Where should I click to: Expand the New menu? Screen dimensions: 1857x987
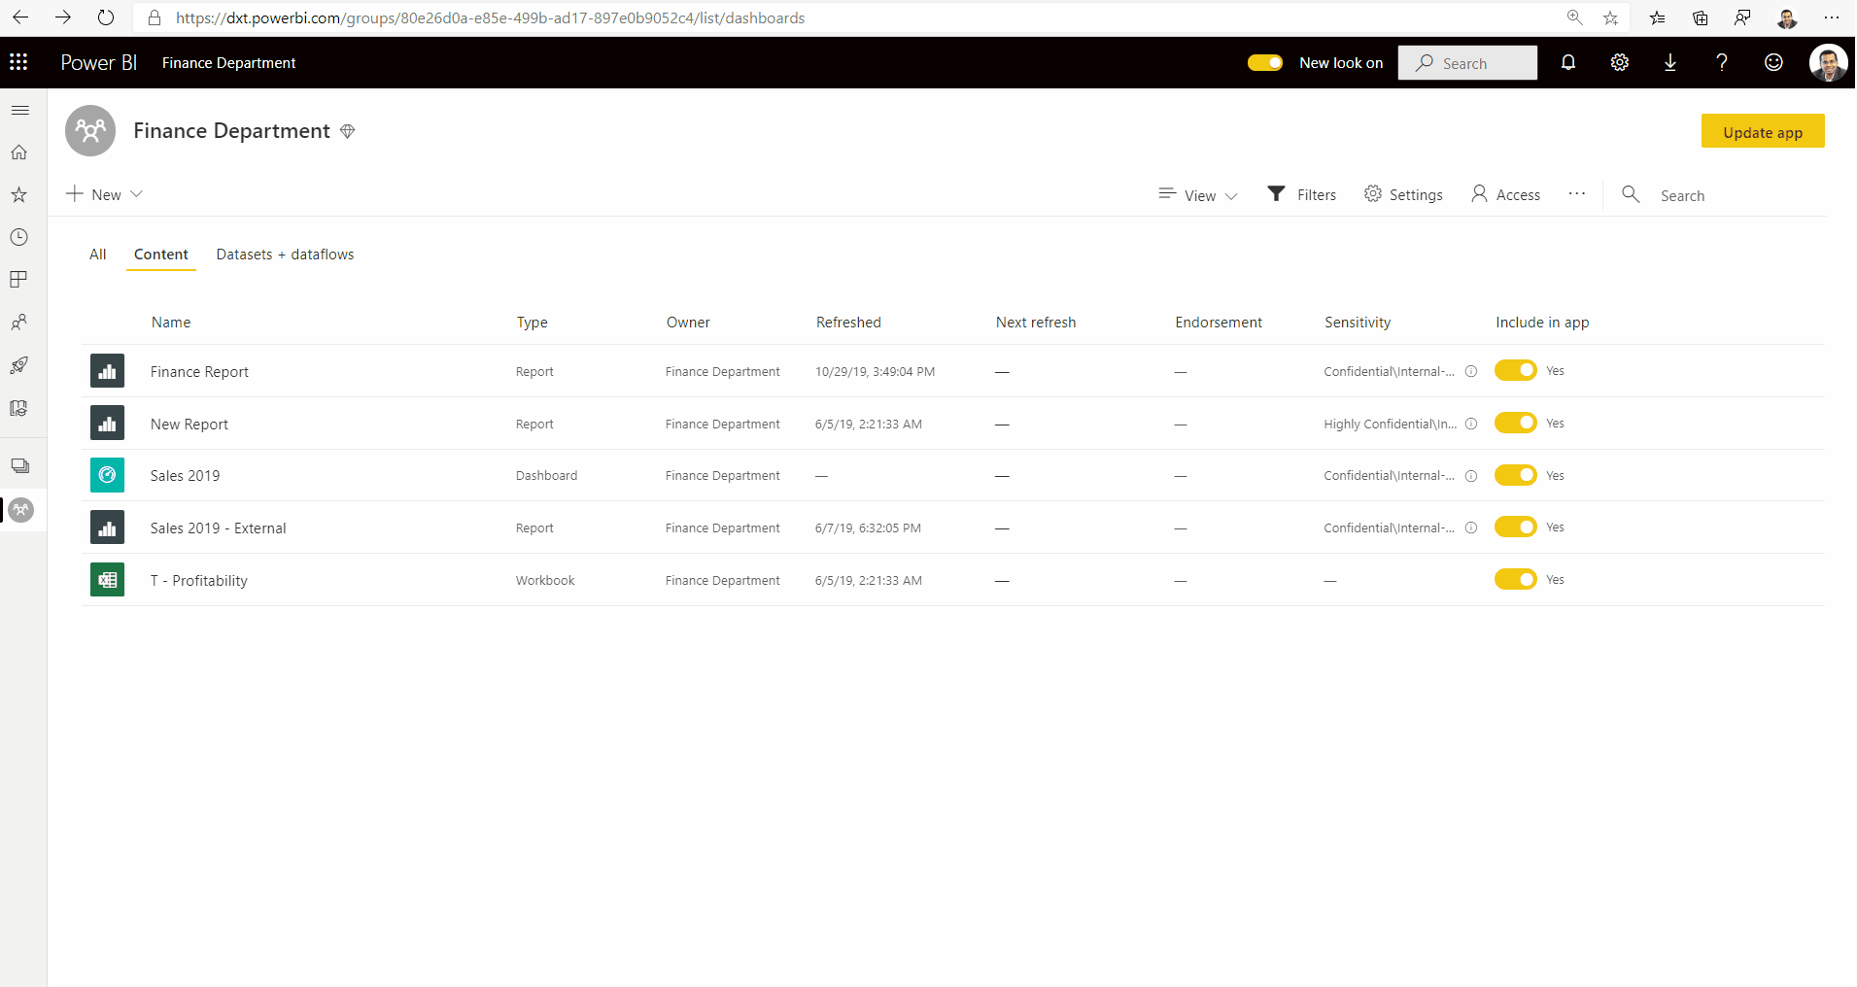[104, 193]
